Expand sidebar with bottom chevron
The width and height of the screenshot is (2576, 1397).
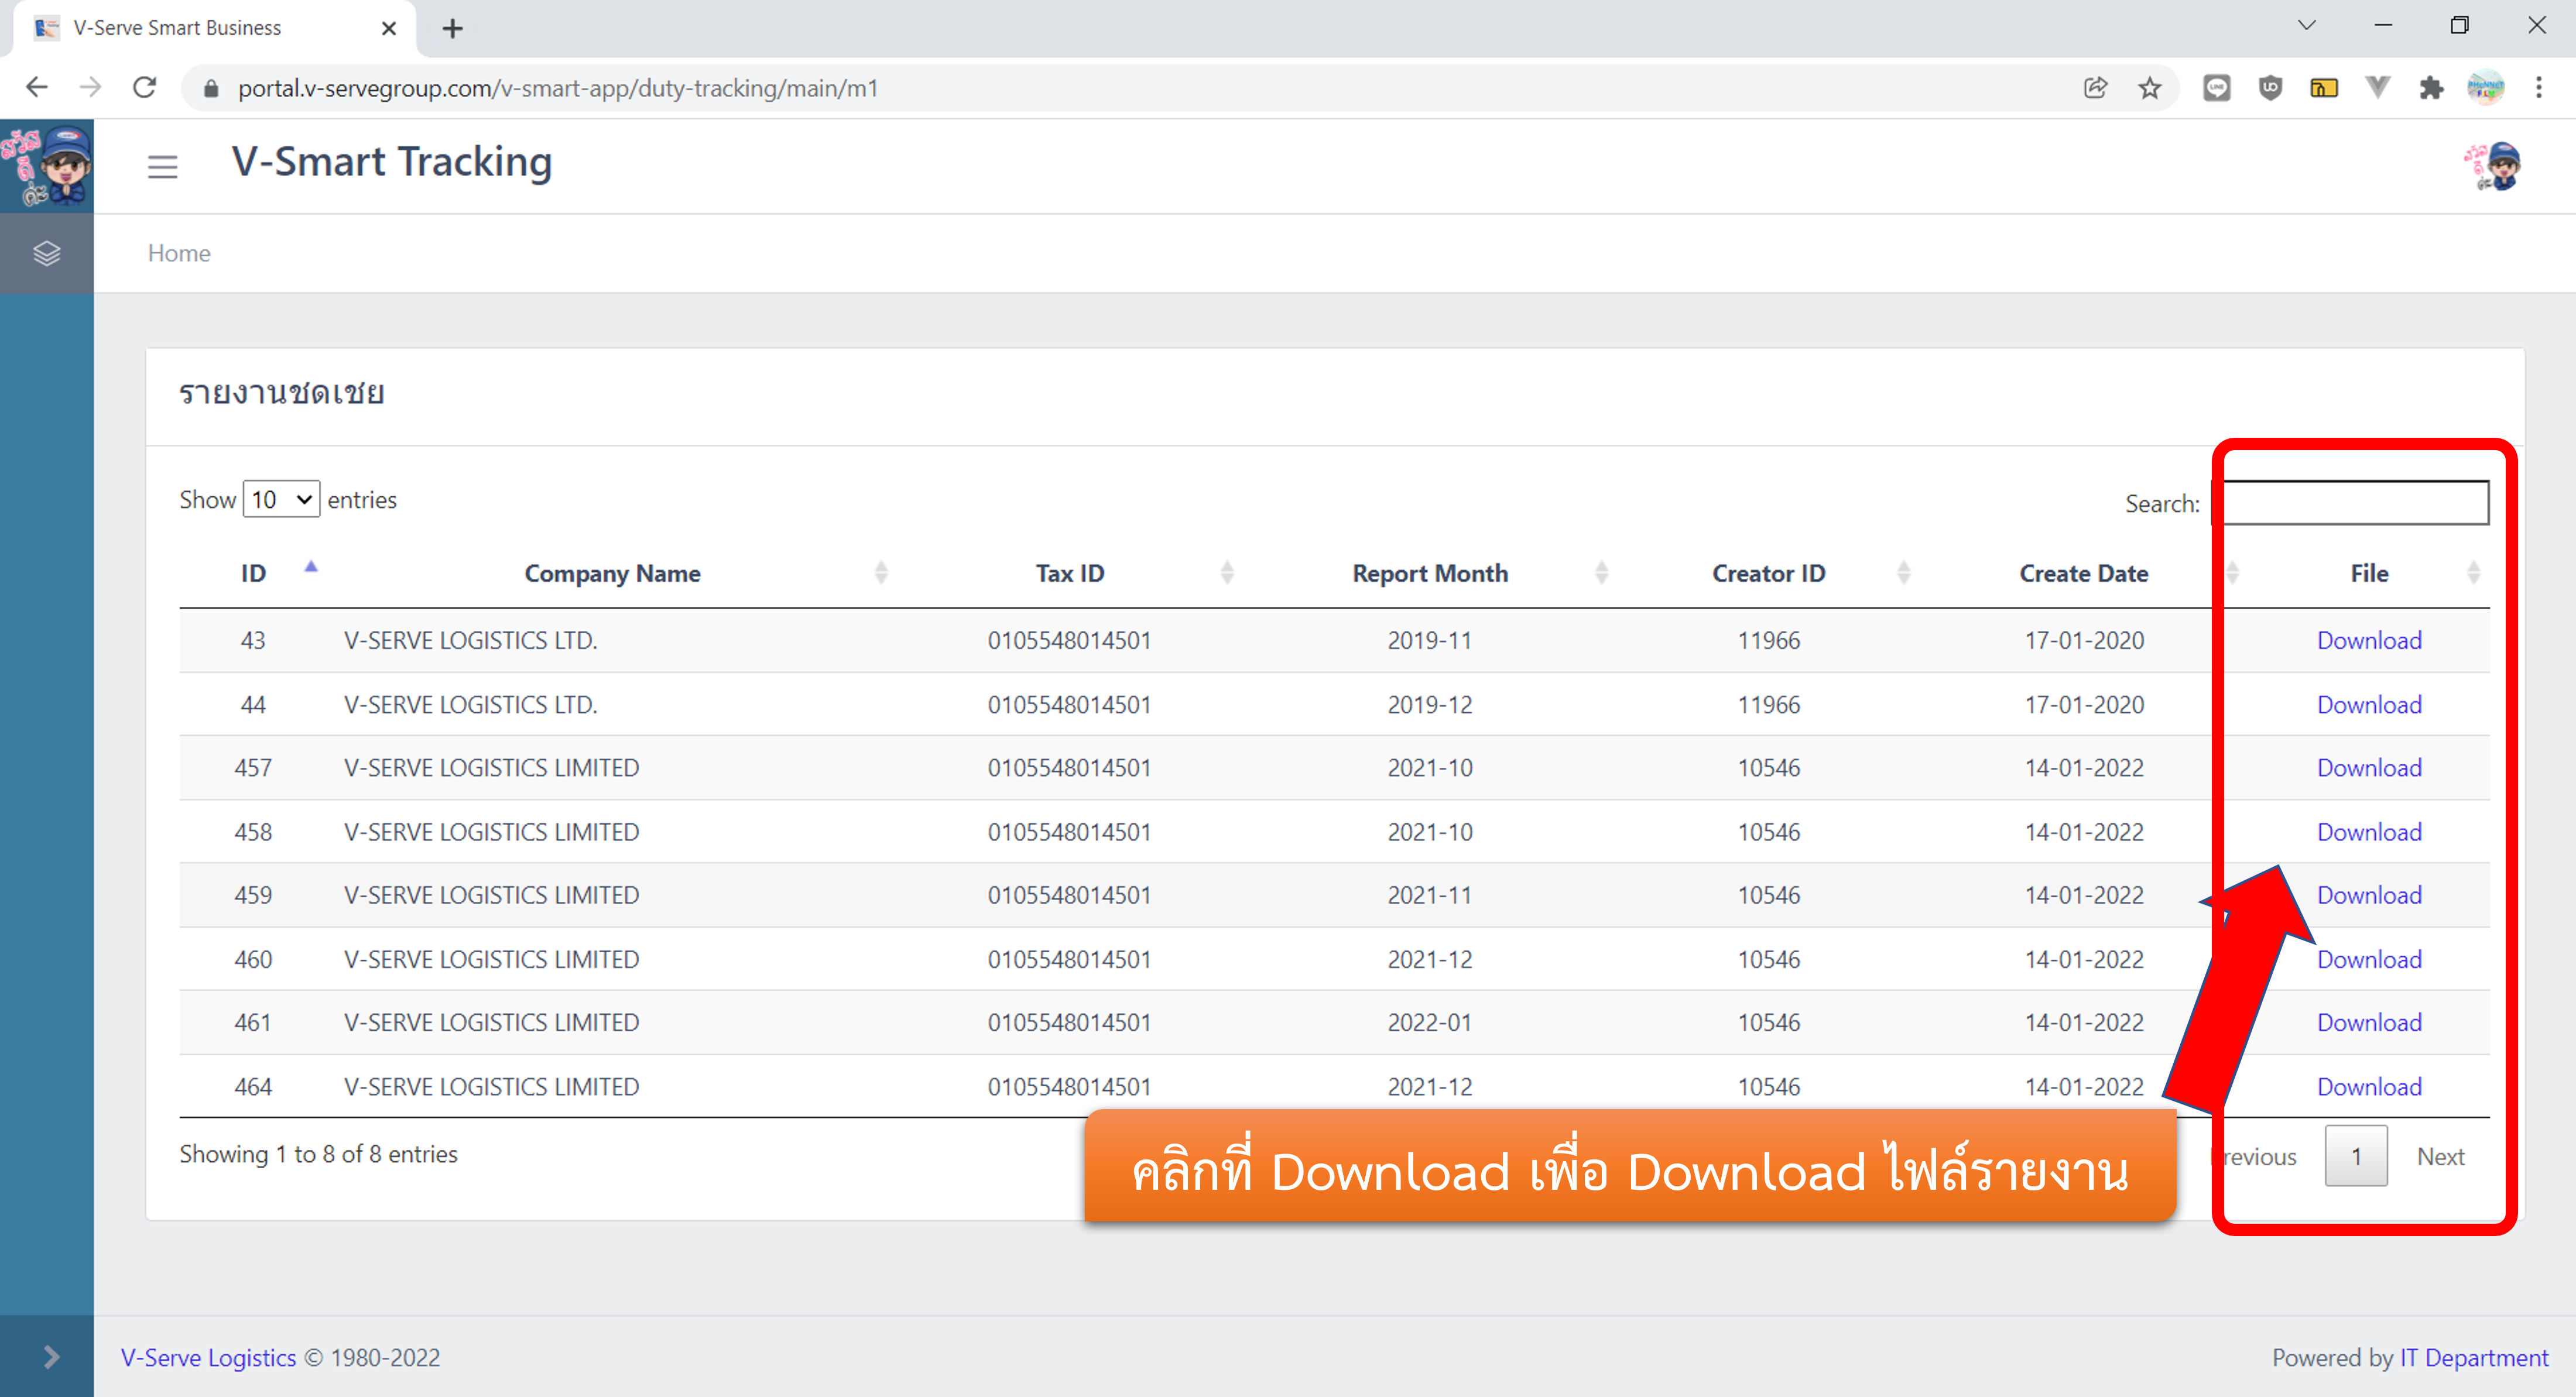[52, 1357]
